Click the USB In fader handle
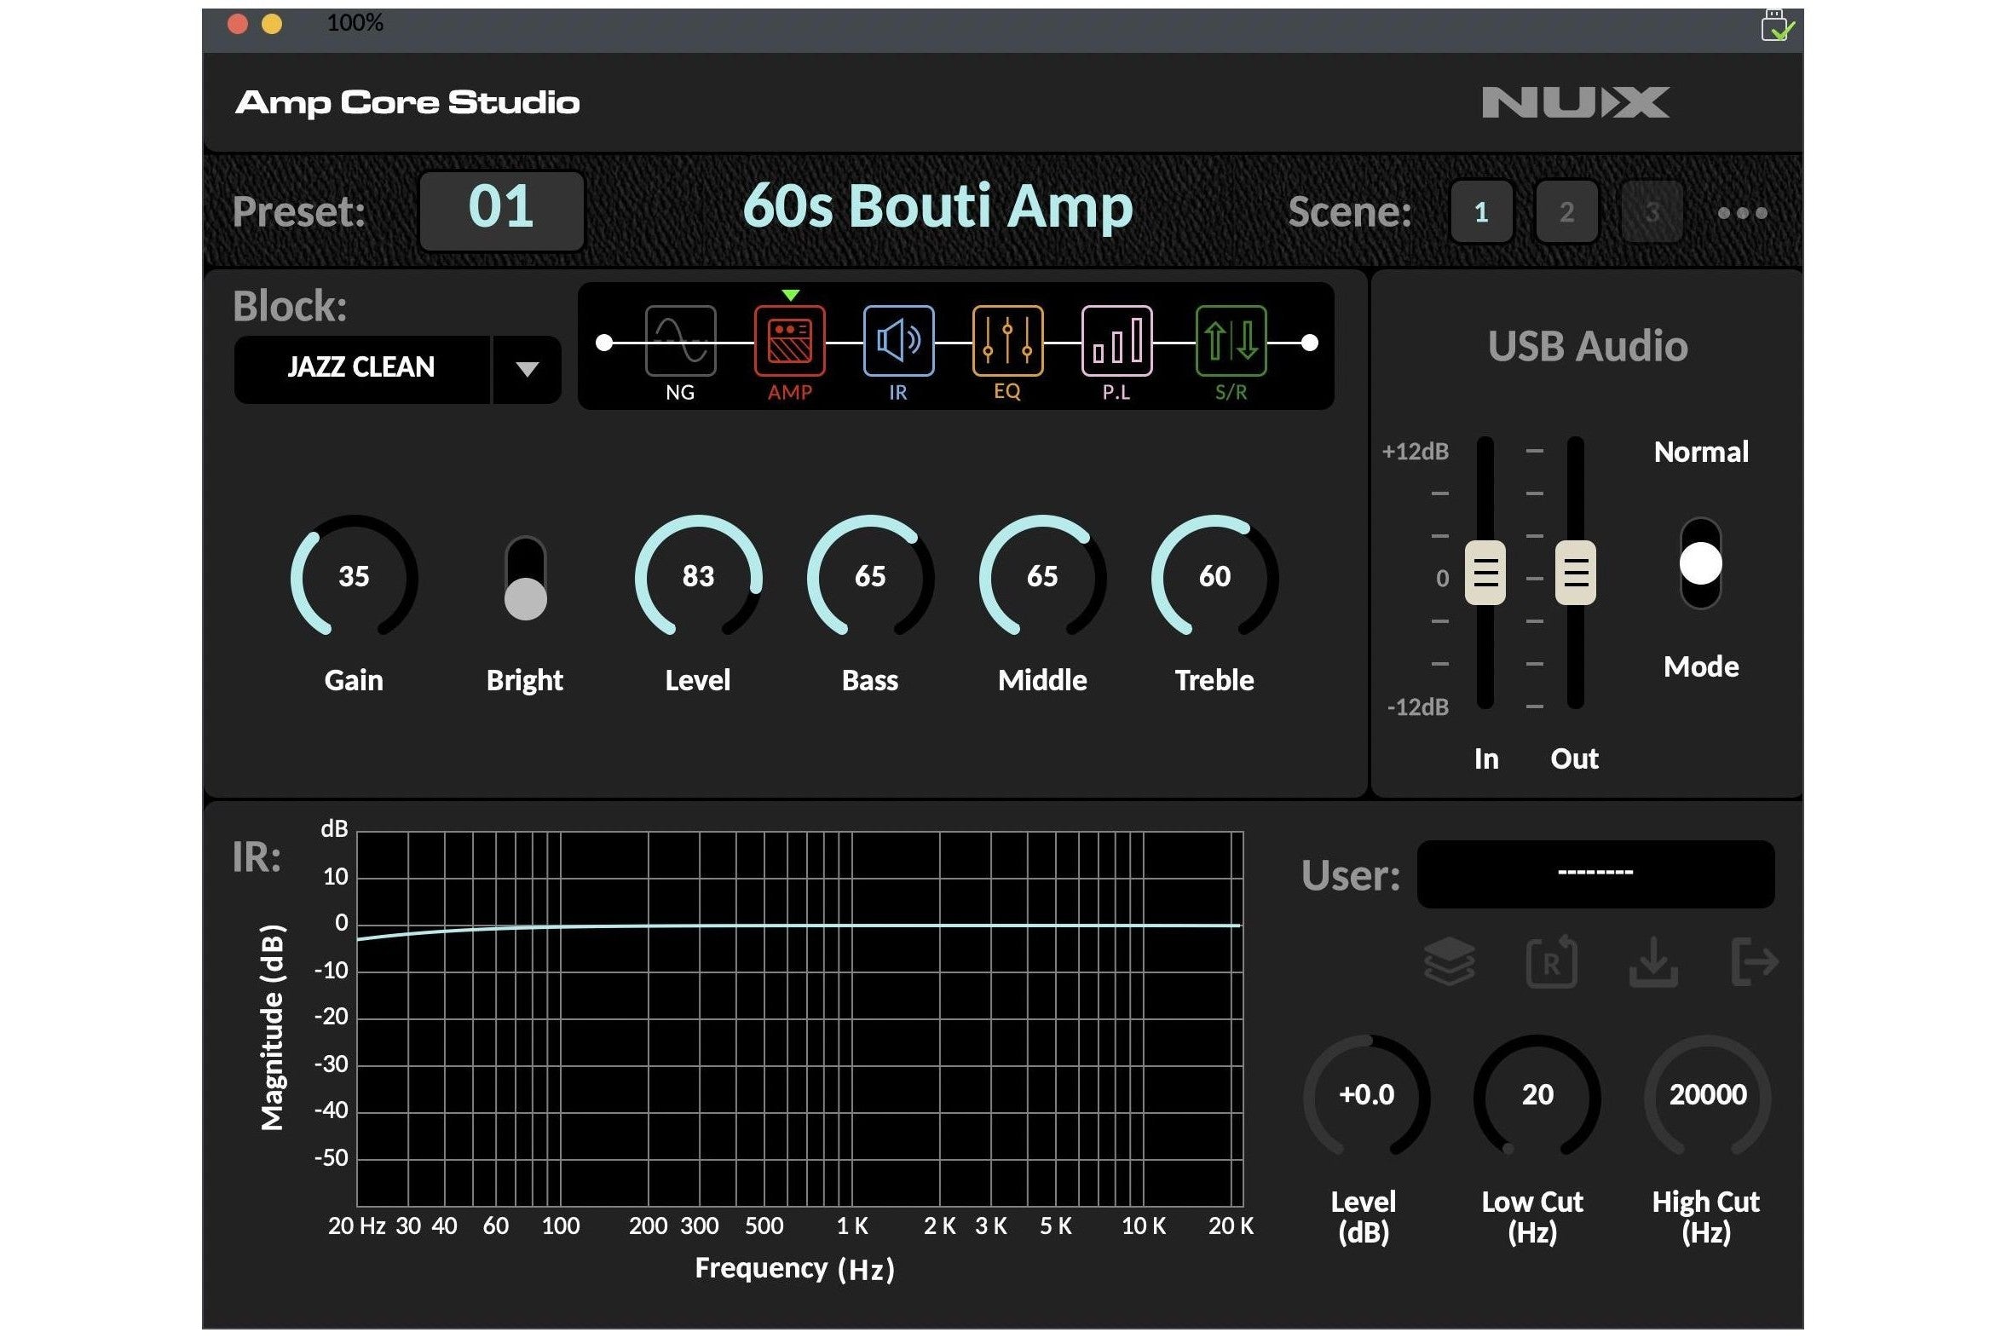Viewport: 2007px width, 1338px height. (x=1485, y=573)
